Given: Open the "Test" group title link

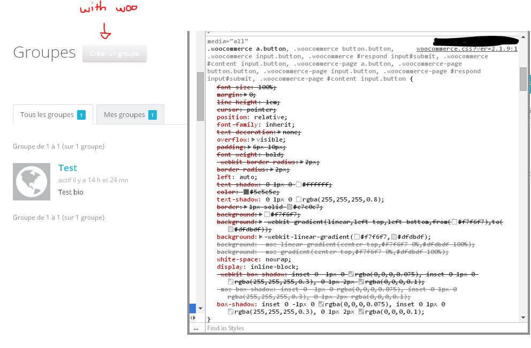Looking at the screenshot, I should (x=67, y=168).
